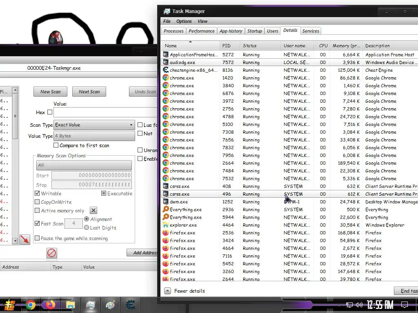Screen dimensions: 418x313
Task: Switch to the Performance tab
Action: click(x=202, y=31)
